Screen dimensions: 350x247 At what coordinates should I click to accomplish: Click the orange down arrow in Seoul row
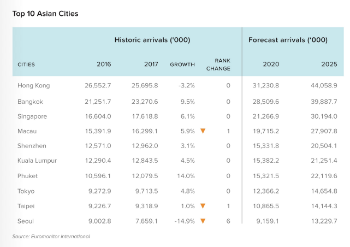click(203, 221)
